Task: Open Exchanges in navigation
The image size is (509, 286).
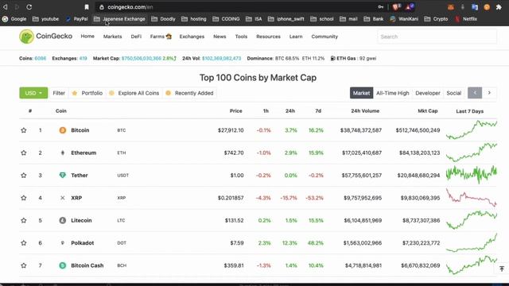Action: click(192, 37)
